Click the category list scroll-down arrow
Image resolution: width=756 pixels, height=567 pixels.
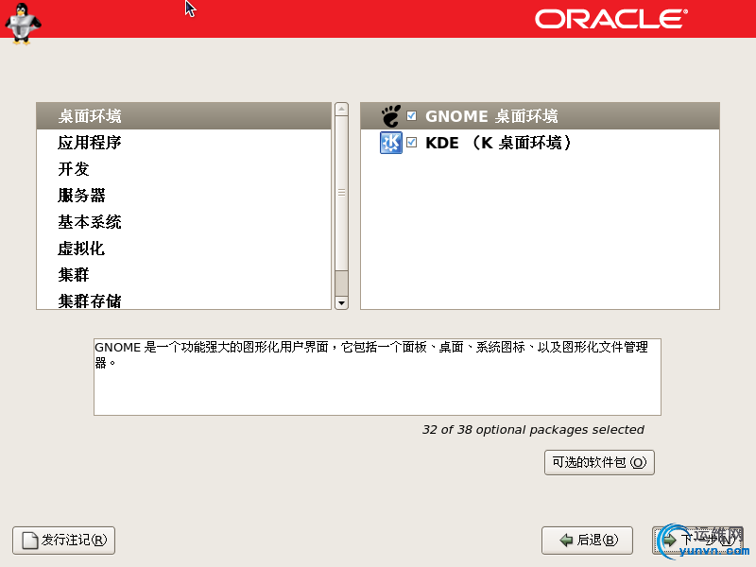341,303
